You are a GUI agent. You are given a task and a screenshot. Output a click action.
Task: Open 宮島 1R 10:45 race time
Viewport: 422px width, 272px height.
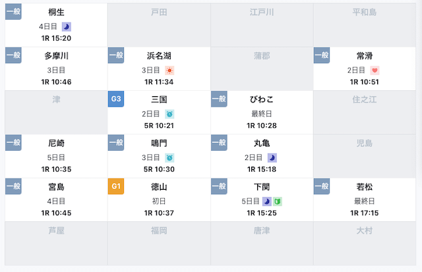[x=56, y=213]
